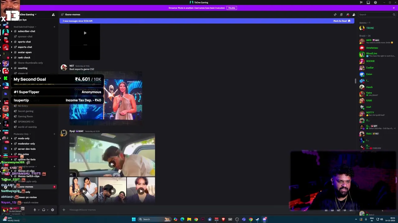This screenshot has height=223, width=398.
Task: Open tbone-thumbnails-only channel
Action: tap(30, 63)
